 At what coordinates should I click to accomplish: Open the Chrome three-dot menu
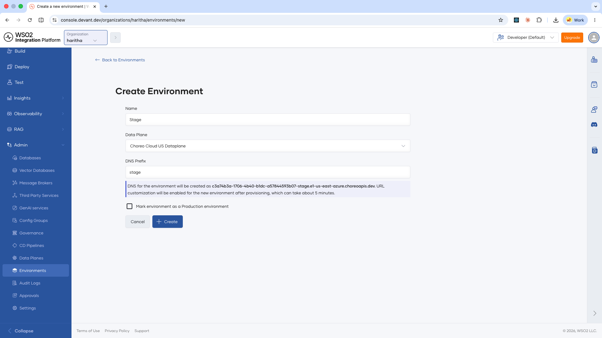coord(595,20)
